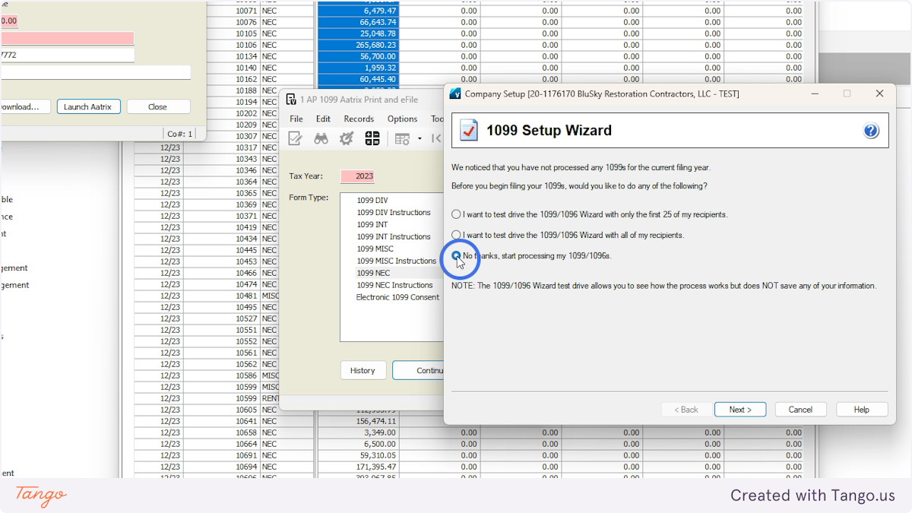Click the edit record icon in Aatrix toolbar

pyautogui.click(x=296, y=138)
